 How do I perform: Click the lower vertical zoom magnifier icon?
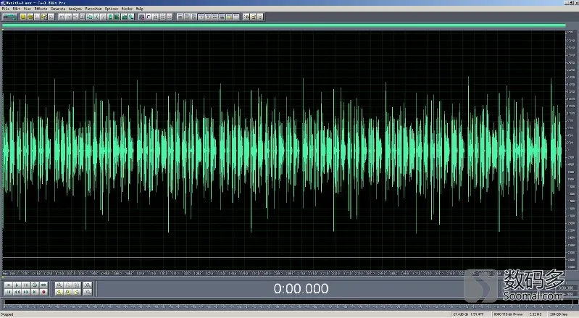click(88, 292)
